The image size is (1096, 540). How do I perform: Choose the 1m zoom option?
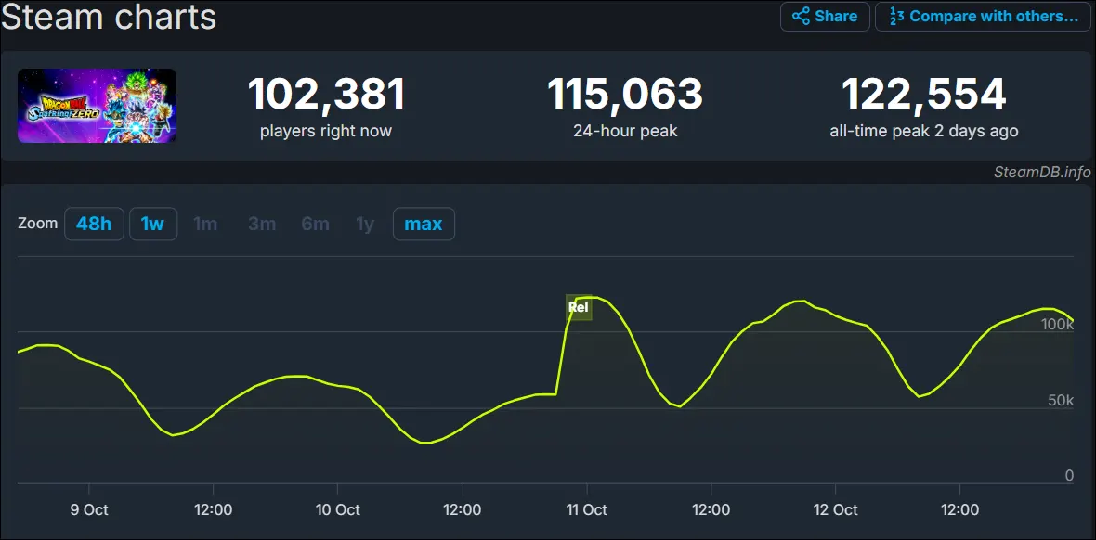tap(205, 225)
